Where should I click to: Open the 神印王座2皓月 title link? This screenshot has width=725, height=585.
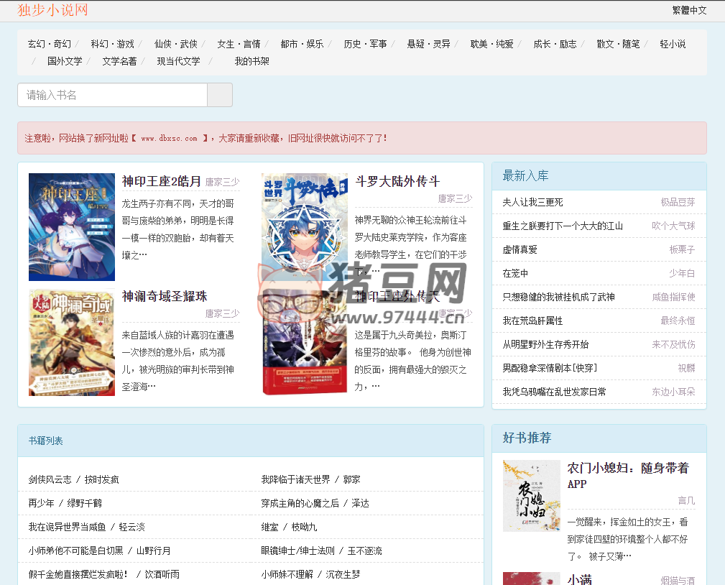pos(162,181)
